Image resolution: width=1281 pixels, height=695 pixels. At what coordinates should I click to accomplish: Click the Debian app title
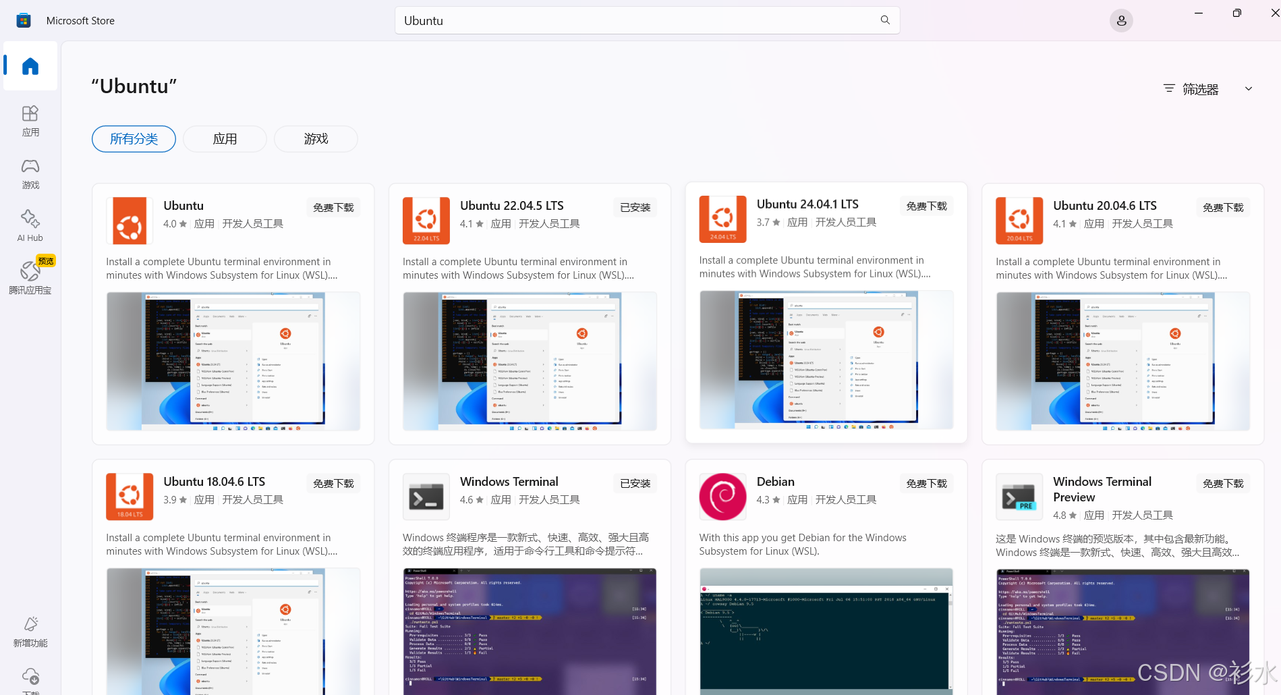pyautogui.click(x=775, y=482)
